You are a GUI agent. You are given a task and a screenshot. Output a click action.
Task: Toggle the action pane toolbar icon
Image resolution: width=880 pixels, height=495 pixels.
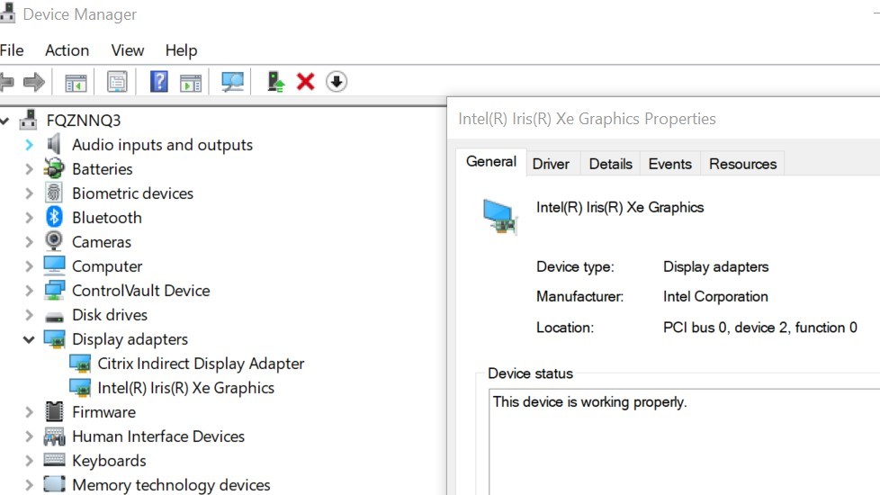click(x=190, y=83)
